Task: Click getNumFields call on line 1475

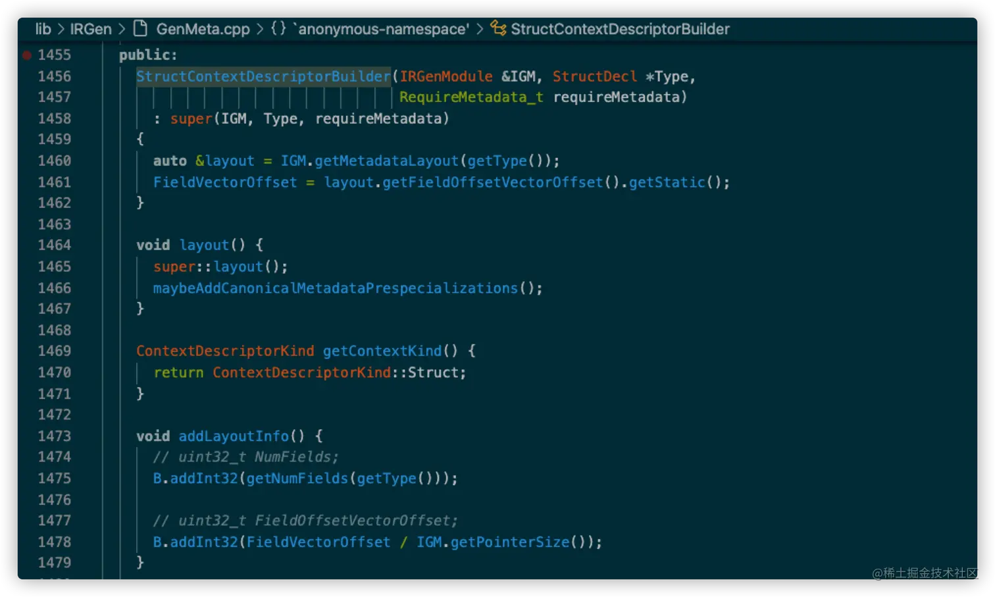Action: [297, 479]
